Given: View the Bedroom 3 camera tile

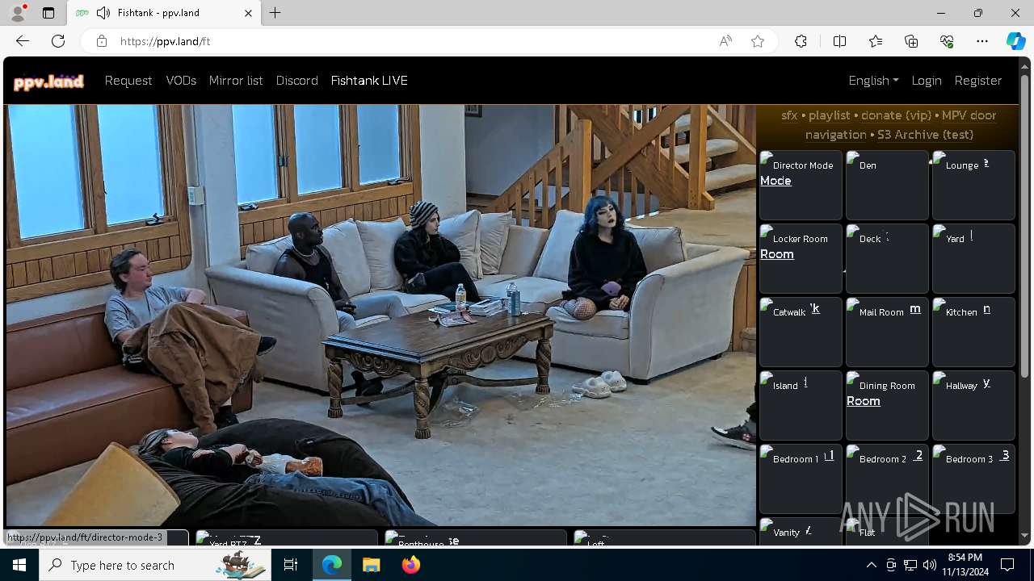Looking at the screenshot, I should [x=973, y=479].
